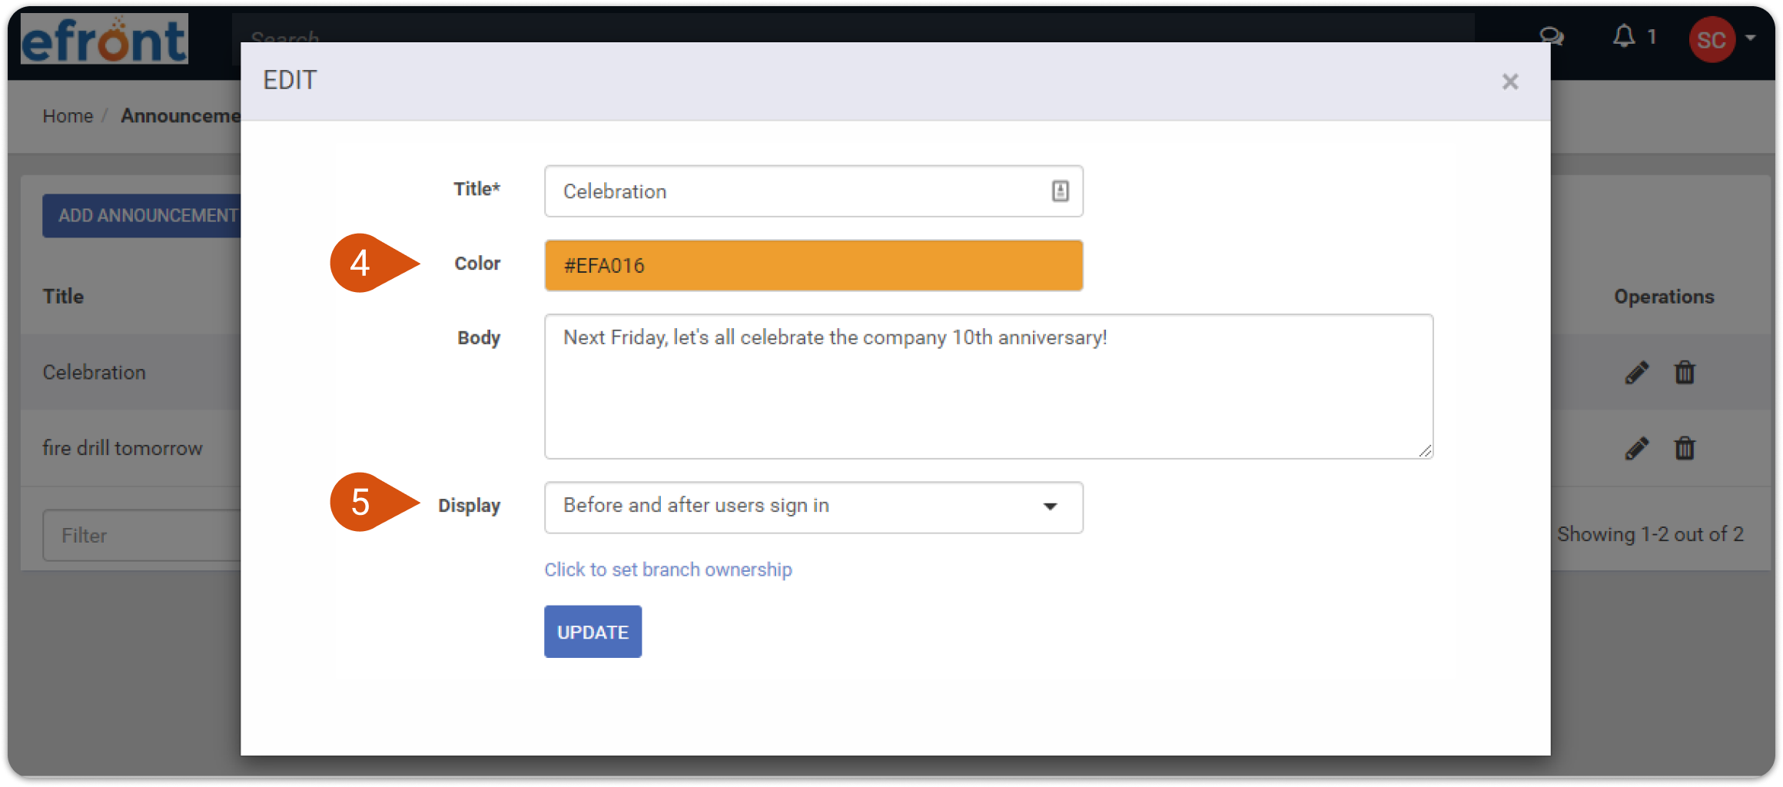
Task: Delete the Celebration announcement via trash icon
Action: (x=1685, y=373)
